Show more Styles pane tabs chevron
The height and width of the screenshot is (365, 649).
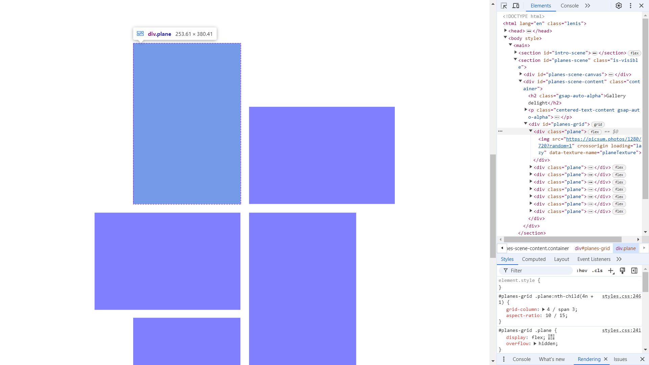coord(619,259)
